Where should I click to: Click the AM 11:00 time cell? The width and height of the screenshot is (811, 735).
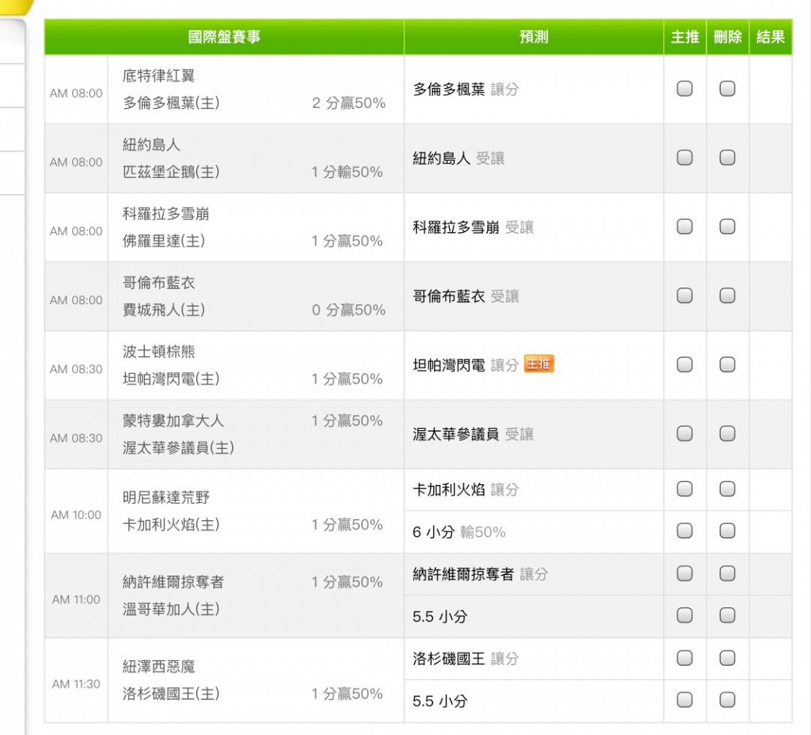[76, 599]
